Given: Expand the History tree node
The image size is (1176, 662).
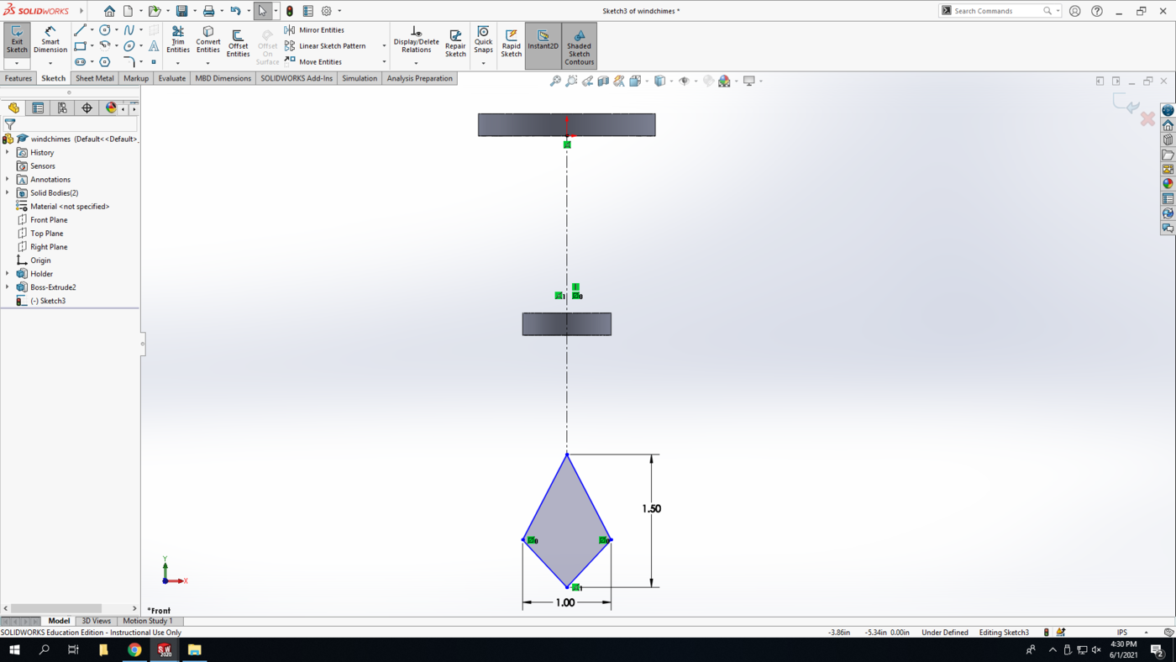Looking at the screenshot, I should coord(8,152).
